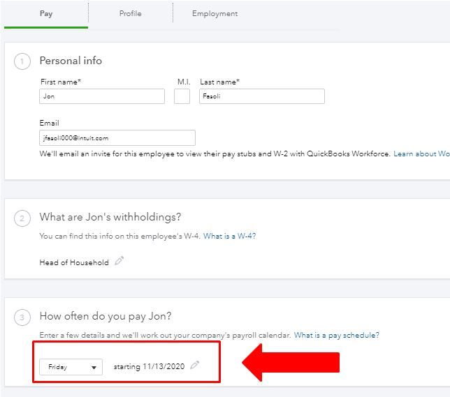Expand pay schedule list via arrow
Screen dimensions: 450x397
[94, 368]
